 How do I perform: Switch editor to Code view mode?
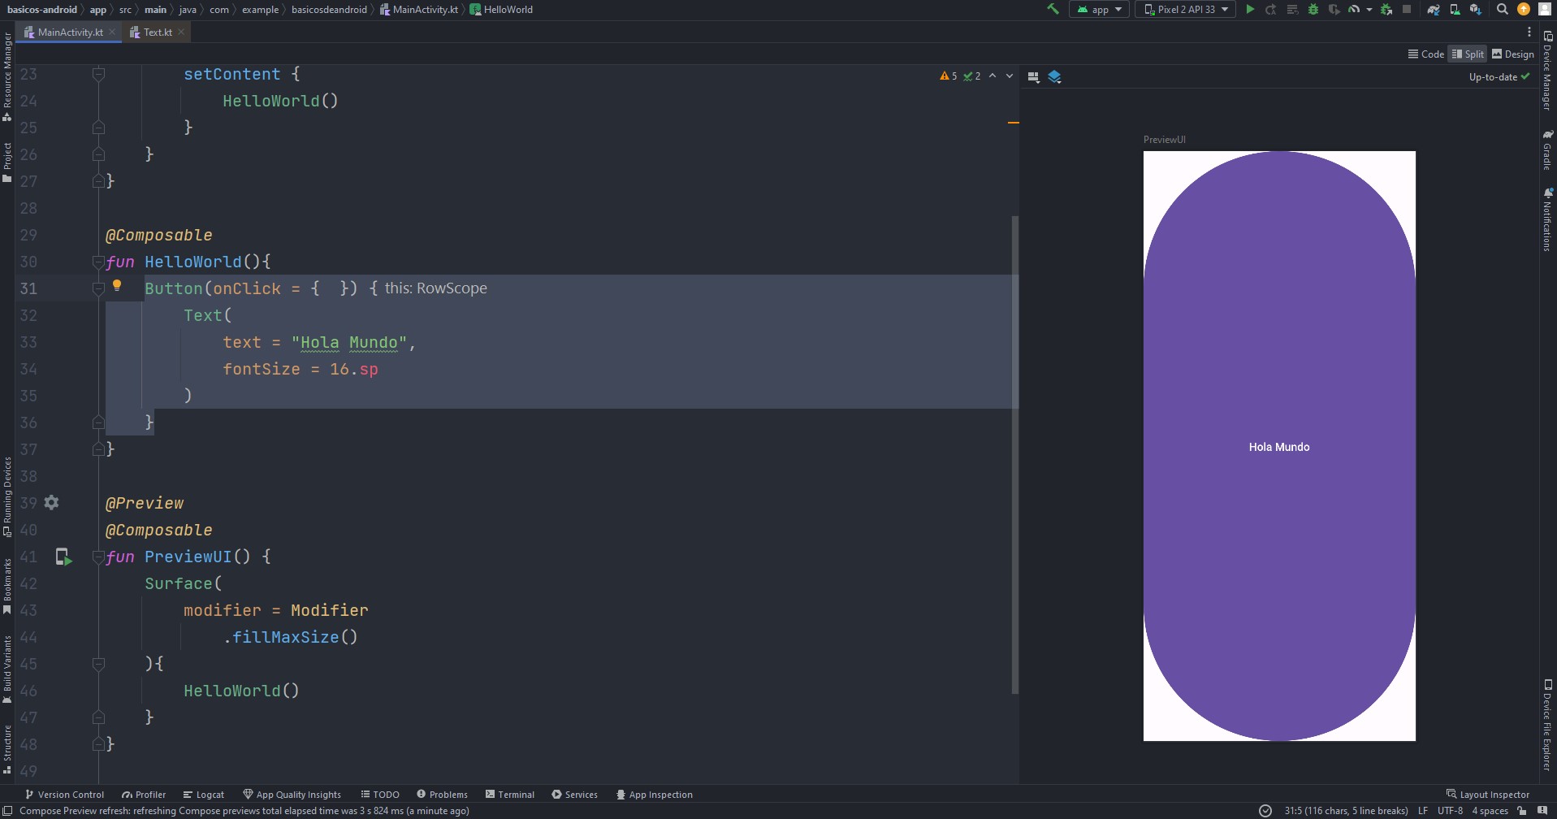click(x=1425, y=54)
